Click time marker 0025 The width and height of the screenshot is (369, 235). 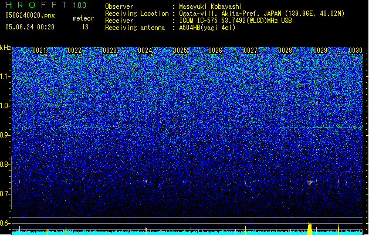pyautogui.click(x=180, y=51)
